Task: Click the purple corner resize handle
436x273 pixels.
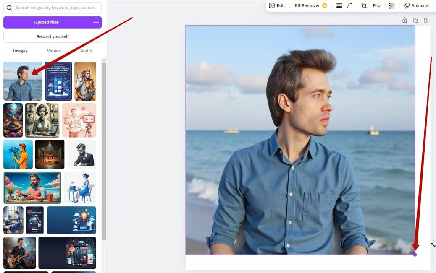Action: [415, 255]
